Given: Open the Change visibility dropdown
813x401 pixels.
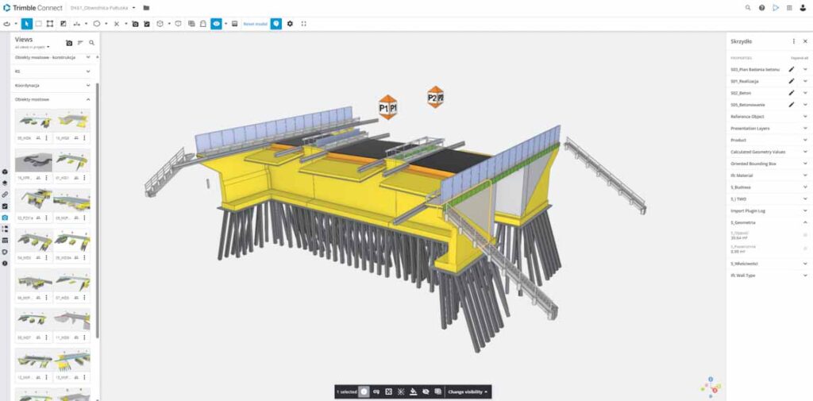Looking at the screenshot, I should coord(468,391).
